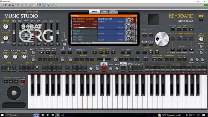208x117 pixels.
Task: Click the Record button left of Mode
Action: [x=79, y=53]
